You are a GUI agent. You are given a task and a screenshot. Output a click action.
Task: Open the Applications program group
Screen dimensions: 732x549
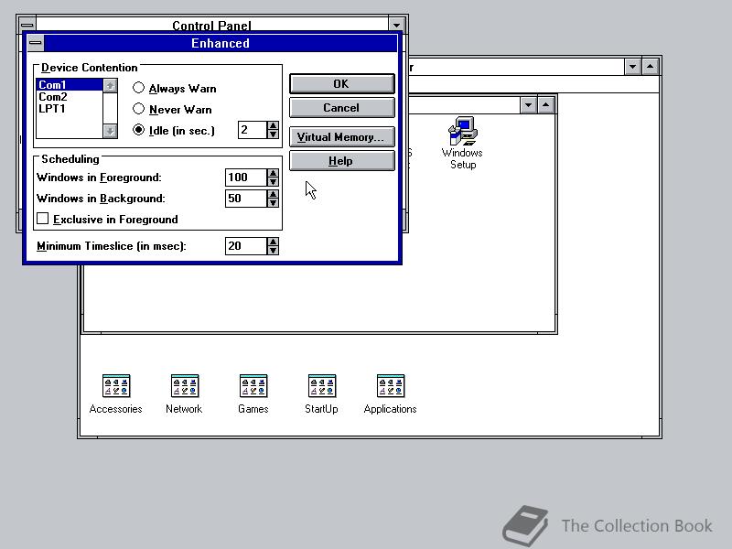click(391, 394)
